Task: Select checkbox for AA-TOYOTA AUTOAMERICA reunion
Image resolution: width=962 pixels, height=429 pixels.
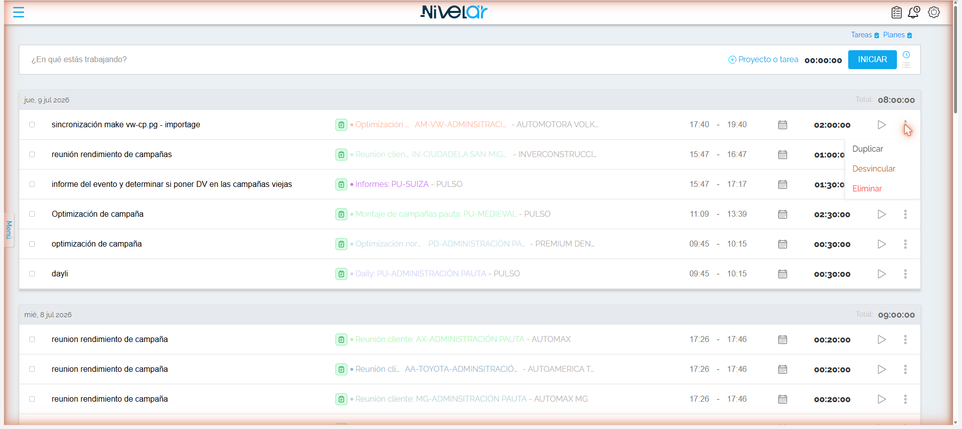Action: pos(32,369)
